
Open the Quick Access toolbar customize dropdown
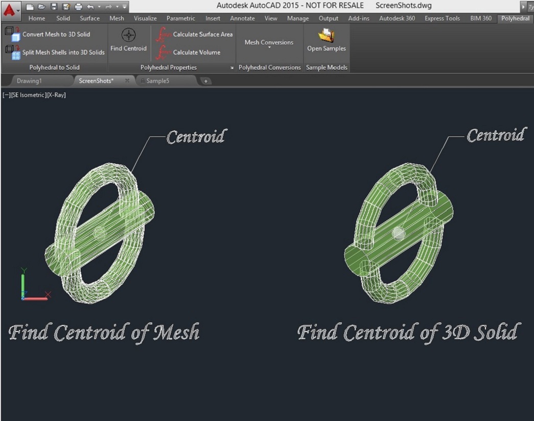pos(125,7)
